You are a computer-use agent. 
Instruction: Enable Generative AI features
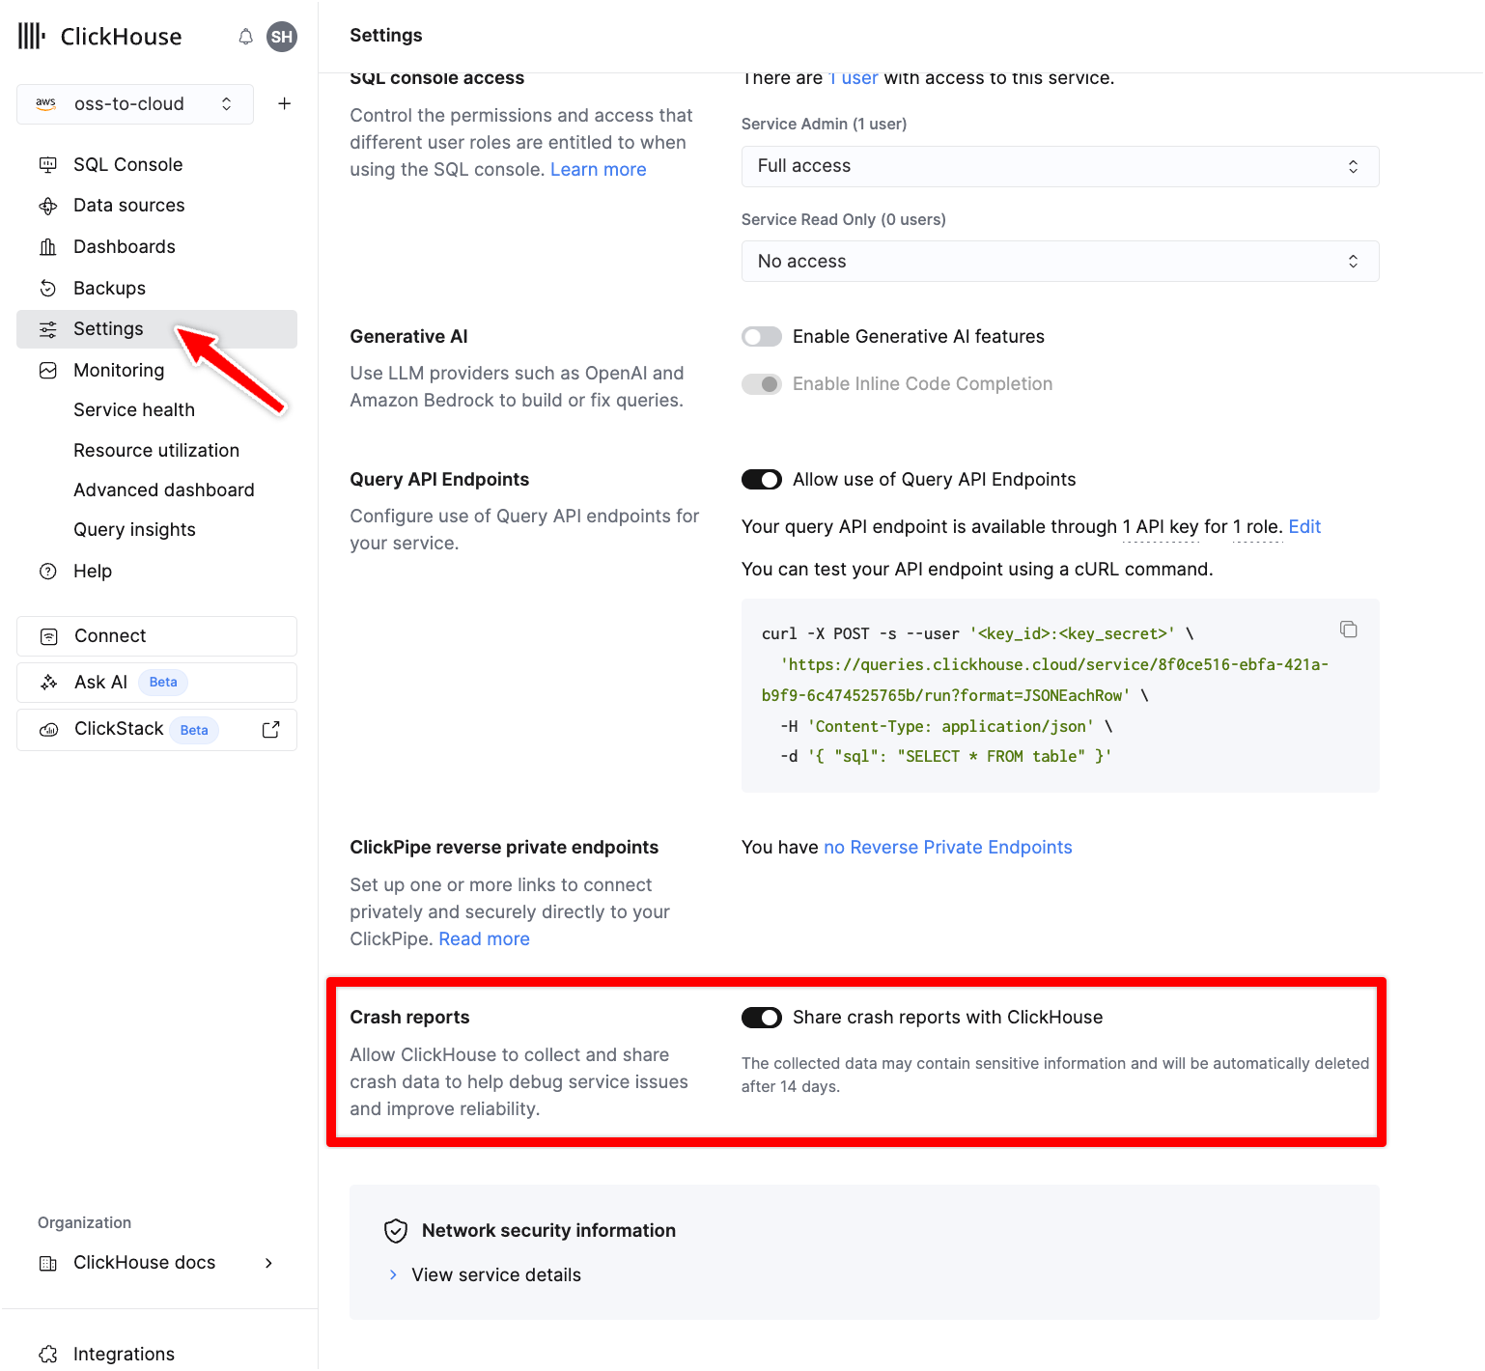click(762, 336)
